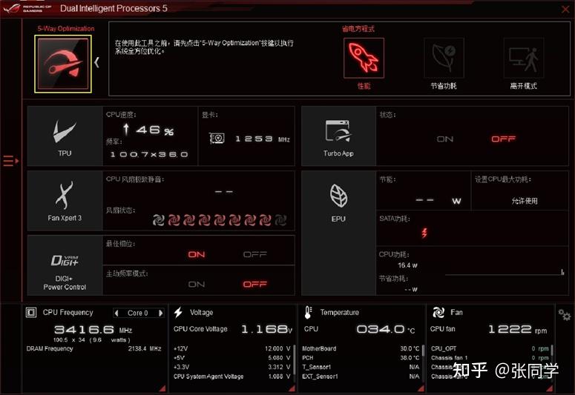Viewport: 575px width, 395px height.
Task: Select the Performance rocket power mode
Action: coord(364,58)
